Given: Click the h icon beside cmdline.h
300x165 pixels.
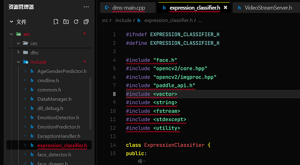Looking at the screenshot, I should coord(32,81).
